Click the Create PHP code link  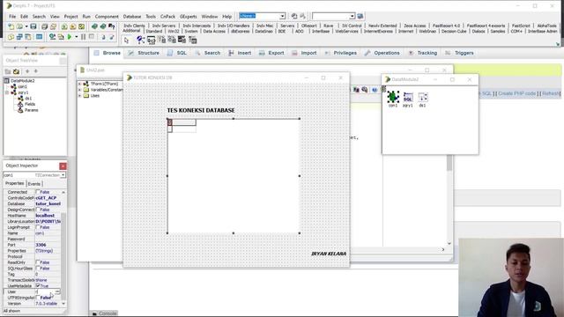tap(517, 93)
